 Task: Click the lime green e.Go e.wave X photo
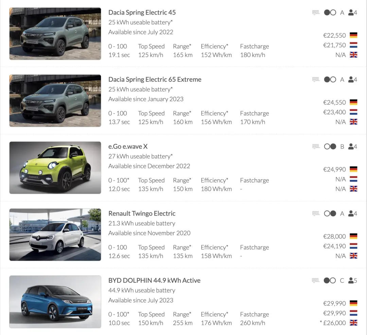tap(55, 168)
